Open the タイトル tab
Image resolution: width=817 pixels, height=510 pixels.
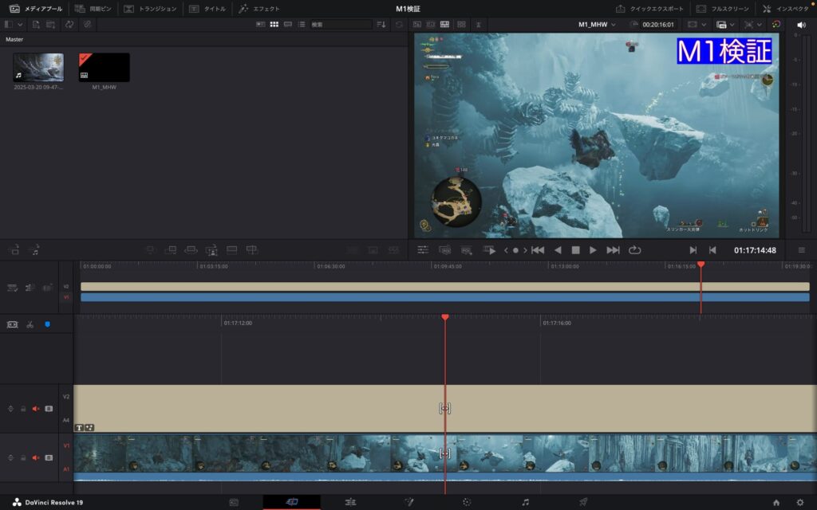(207, 9)
